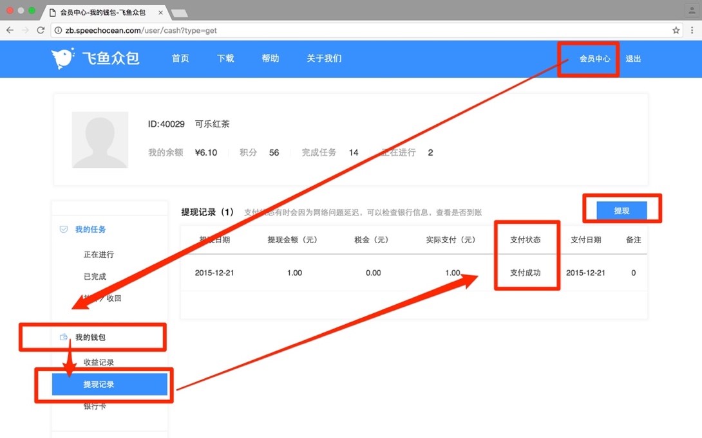Click the 税金（元）column header
The width and height of the screenshot is (702, 438).
pos(371,240)
